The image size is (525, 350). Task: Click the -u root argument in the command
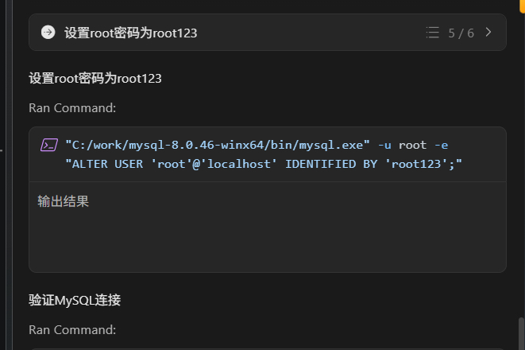(402, 145)
